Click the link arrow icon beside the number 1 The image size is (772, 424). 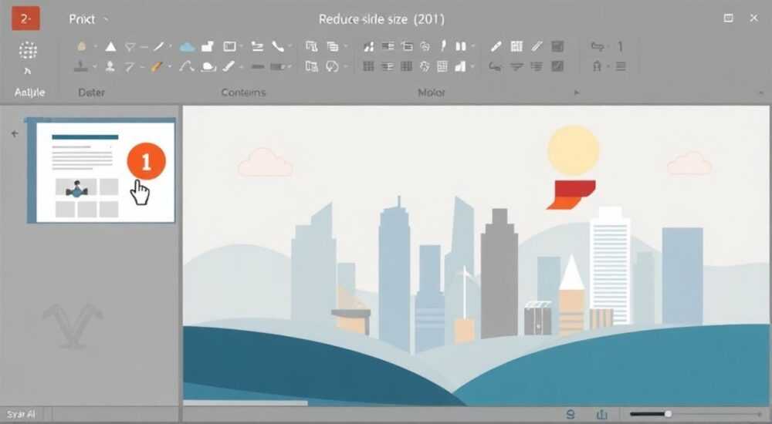[x=598, y=47]
